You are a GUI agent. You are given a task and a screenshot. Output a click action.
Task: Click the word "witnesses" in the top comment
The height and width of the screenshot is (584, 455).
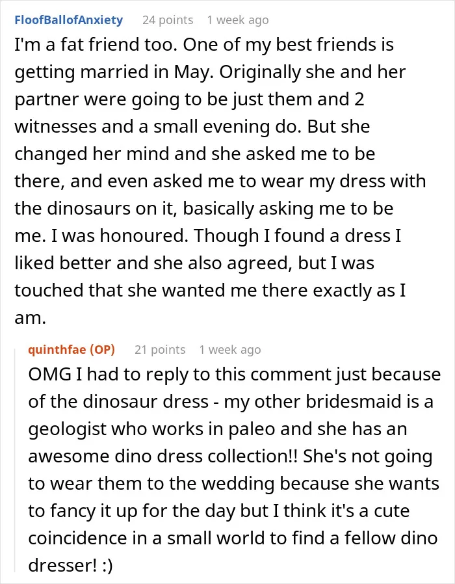(x=55, y=127)
